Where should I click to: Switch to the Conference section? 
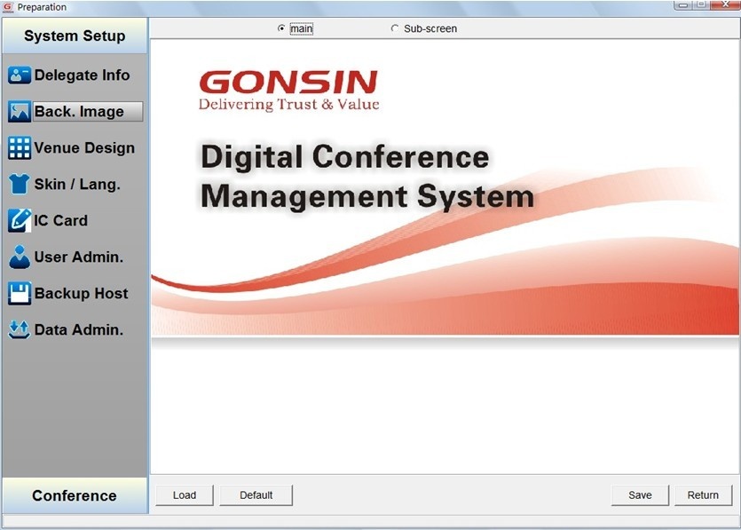point(75,495)
